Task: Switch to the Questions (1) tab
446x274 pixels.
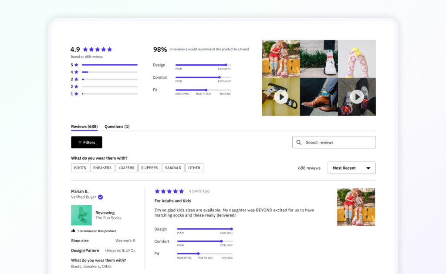Action: pyautogui.click(x=117, y=127)
